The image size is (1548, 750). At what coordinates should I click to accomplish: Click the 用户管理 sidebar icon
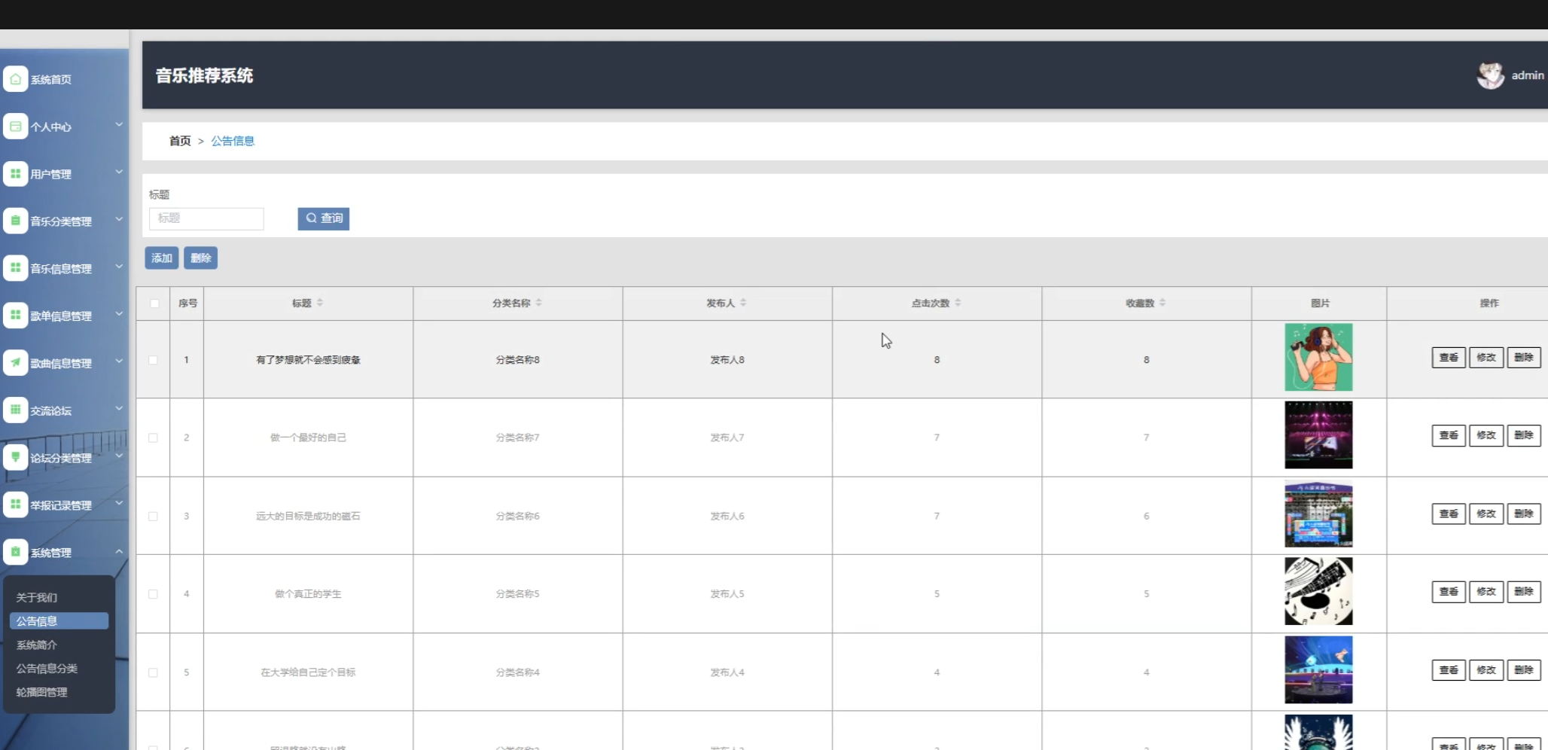(x=15, y=174)
